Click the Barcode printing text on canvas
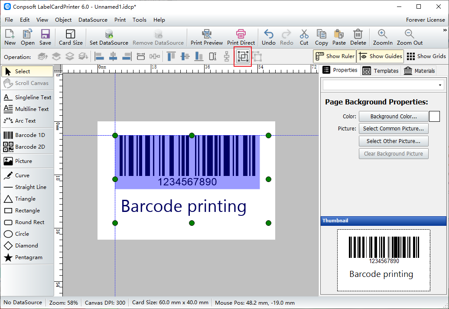 pyautogui.click(x=183, y=207)
